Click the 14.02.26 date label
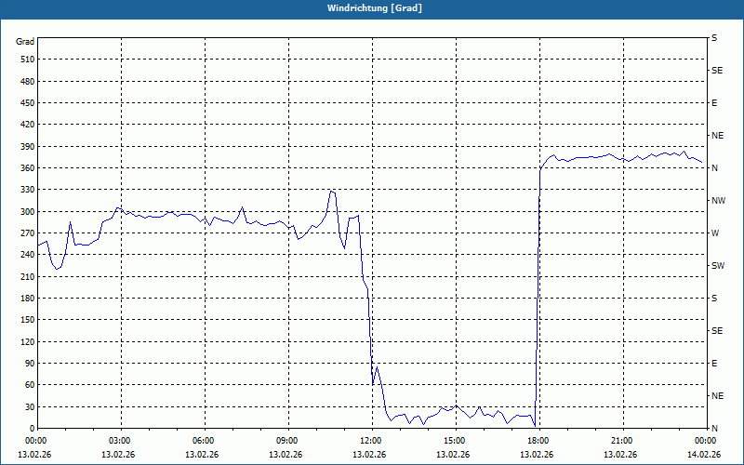The image size is (744, 465). point(704,455)
